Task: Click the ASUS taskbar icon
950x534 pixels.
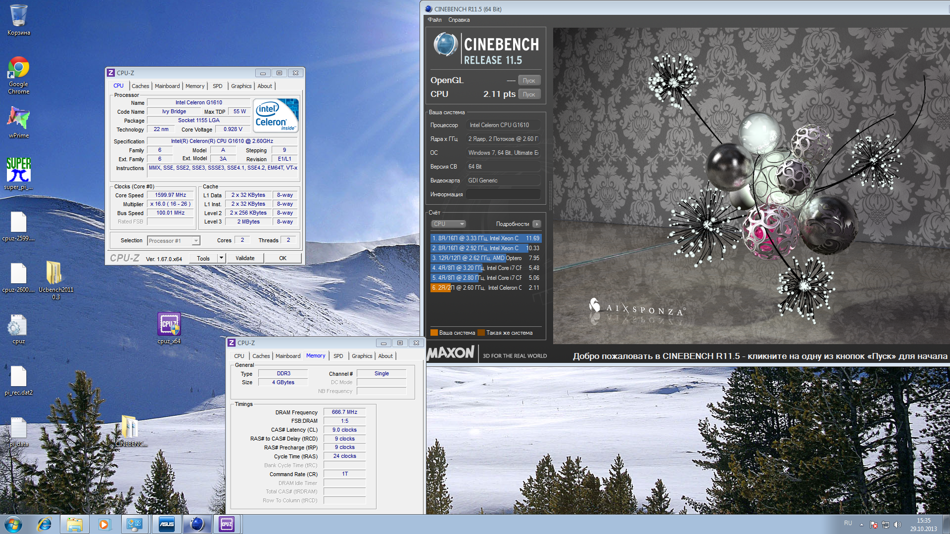Action: [167, 524]
